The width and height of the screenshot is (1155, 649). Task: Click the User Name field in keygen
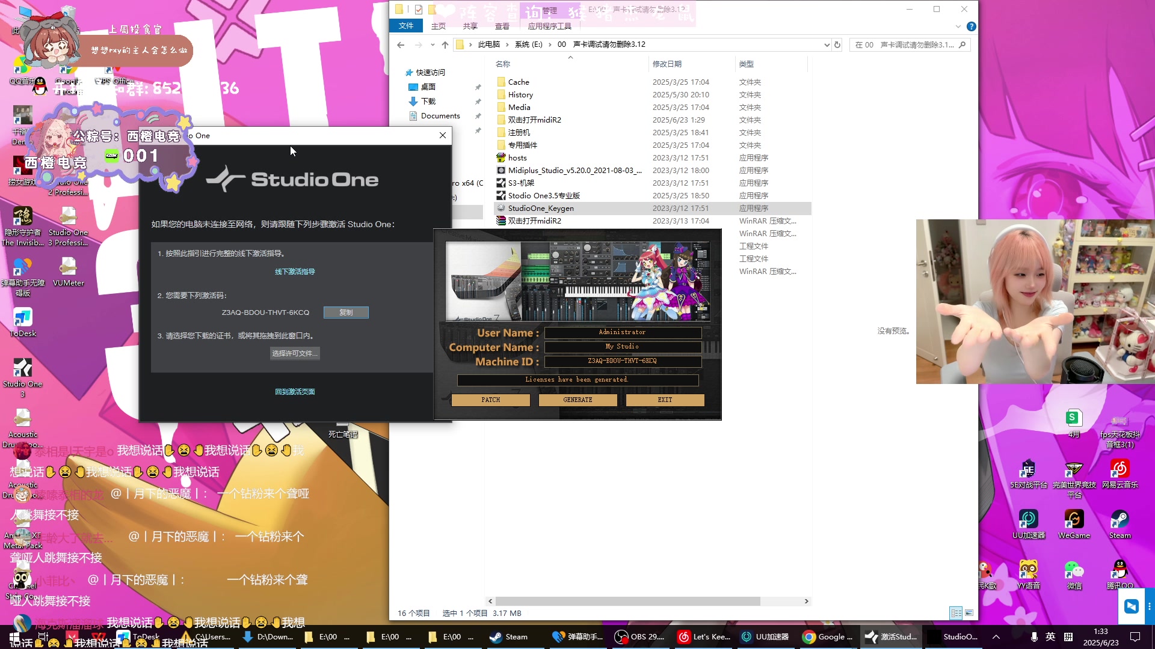[623, 332]
